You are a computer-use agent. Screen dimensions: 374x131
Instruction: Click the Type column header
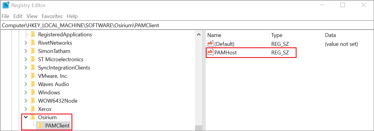[x=277, y=35]
